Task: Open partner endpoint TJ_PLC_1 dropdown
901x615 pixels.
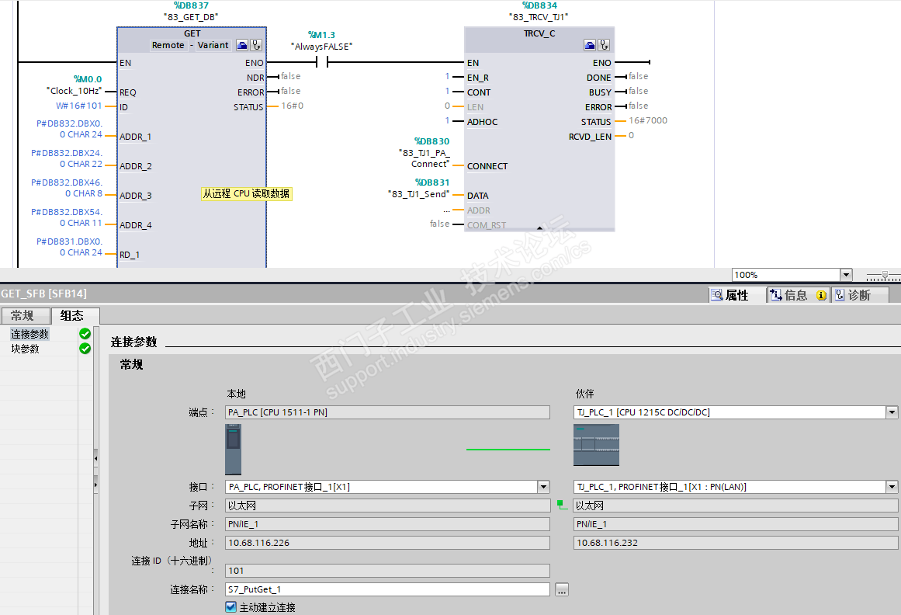Action: (x=892, y=412)
